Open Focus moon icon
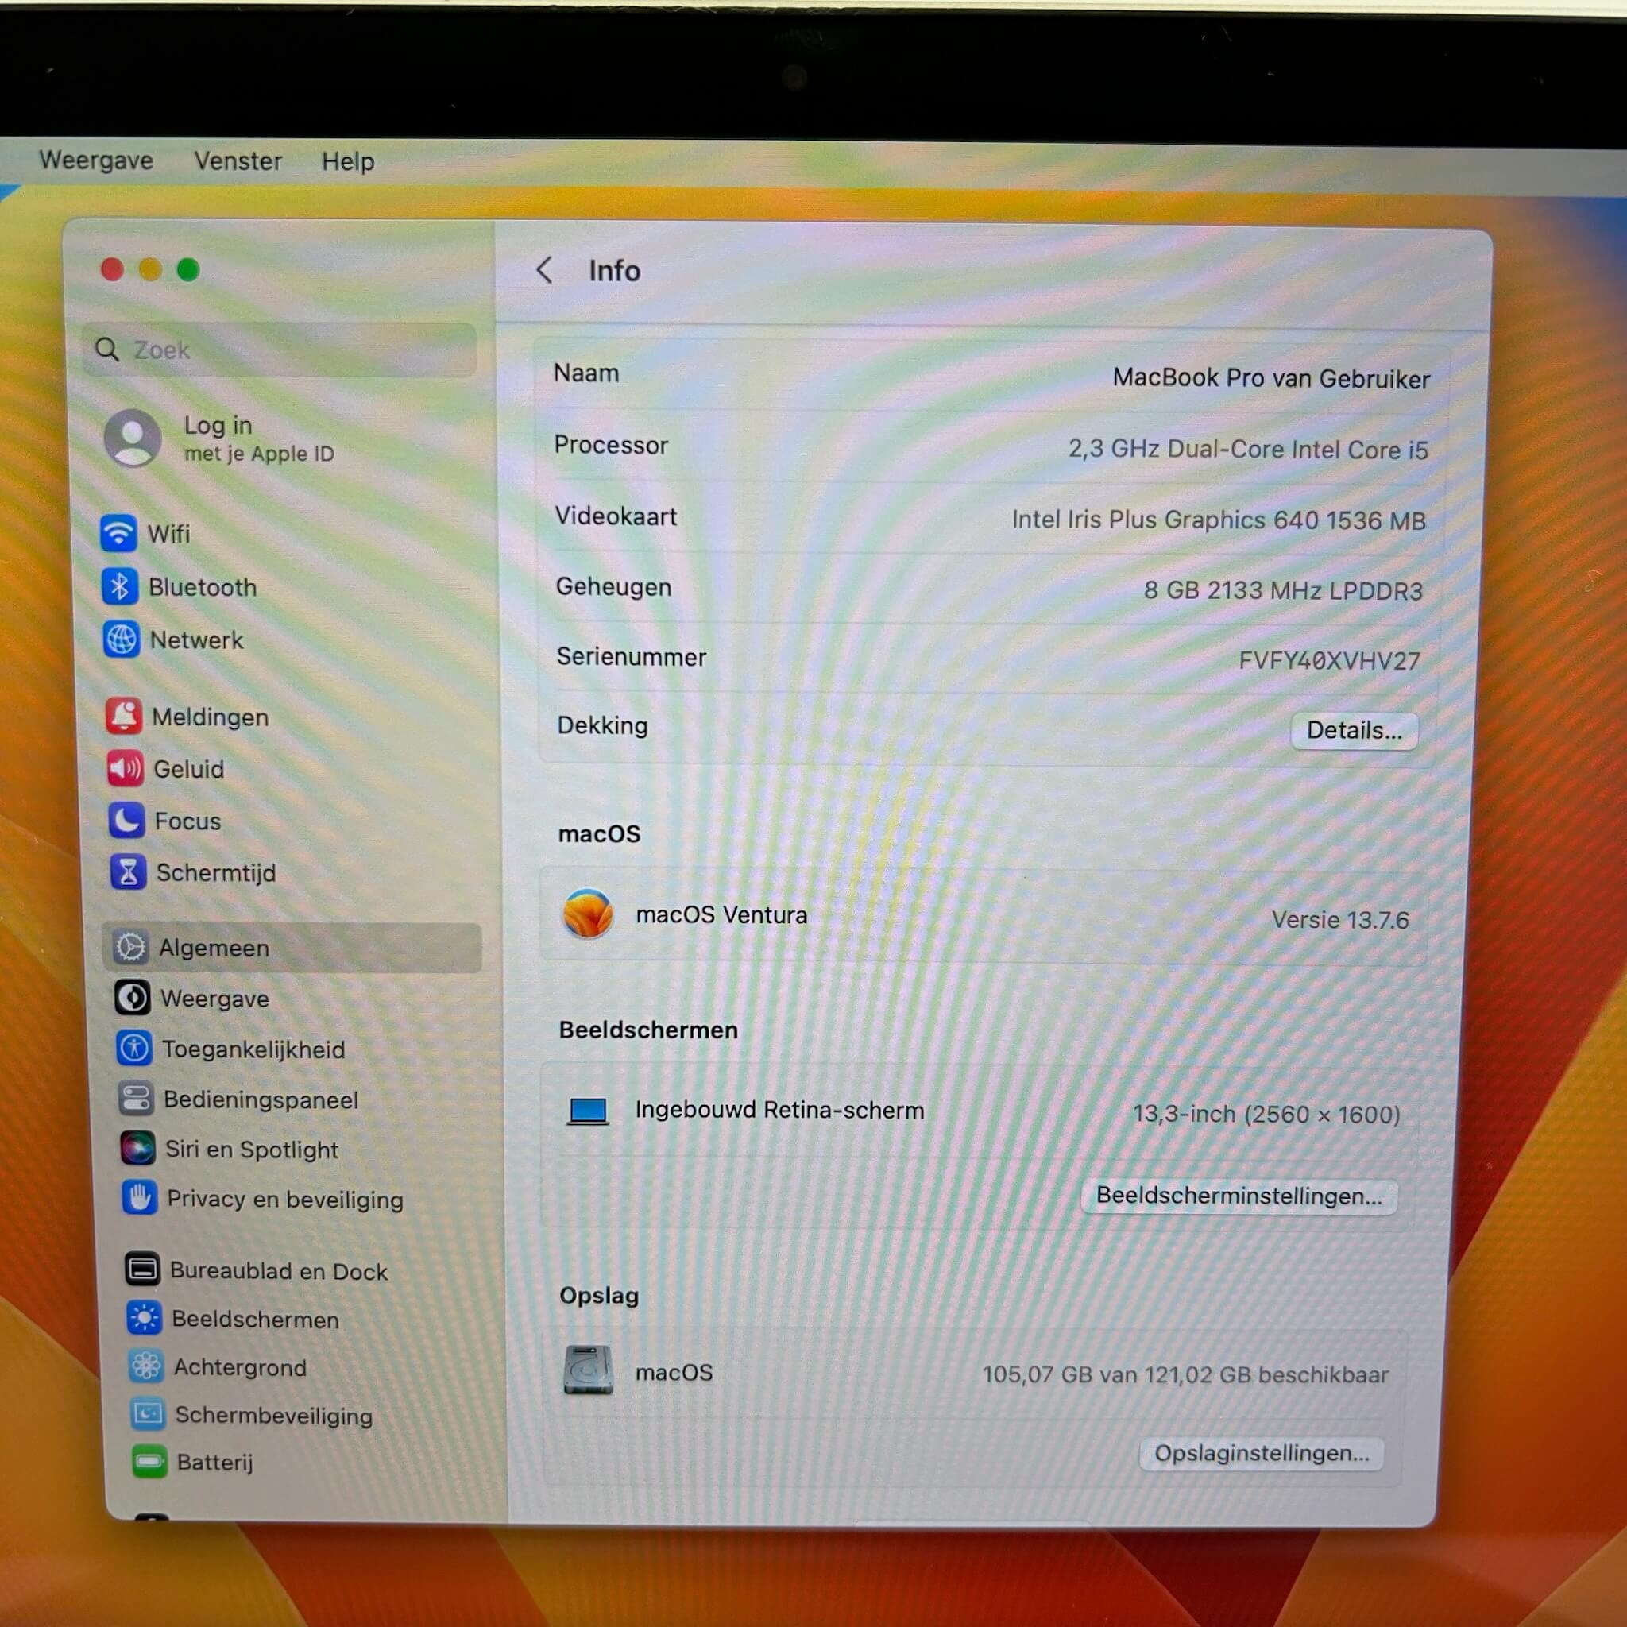This screenshot has height=1627, width=1627. click(126, 820)
